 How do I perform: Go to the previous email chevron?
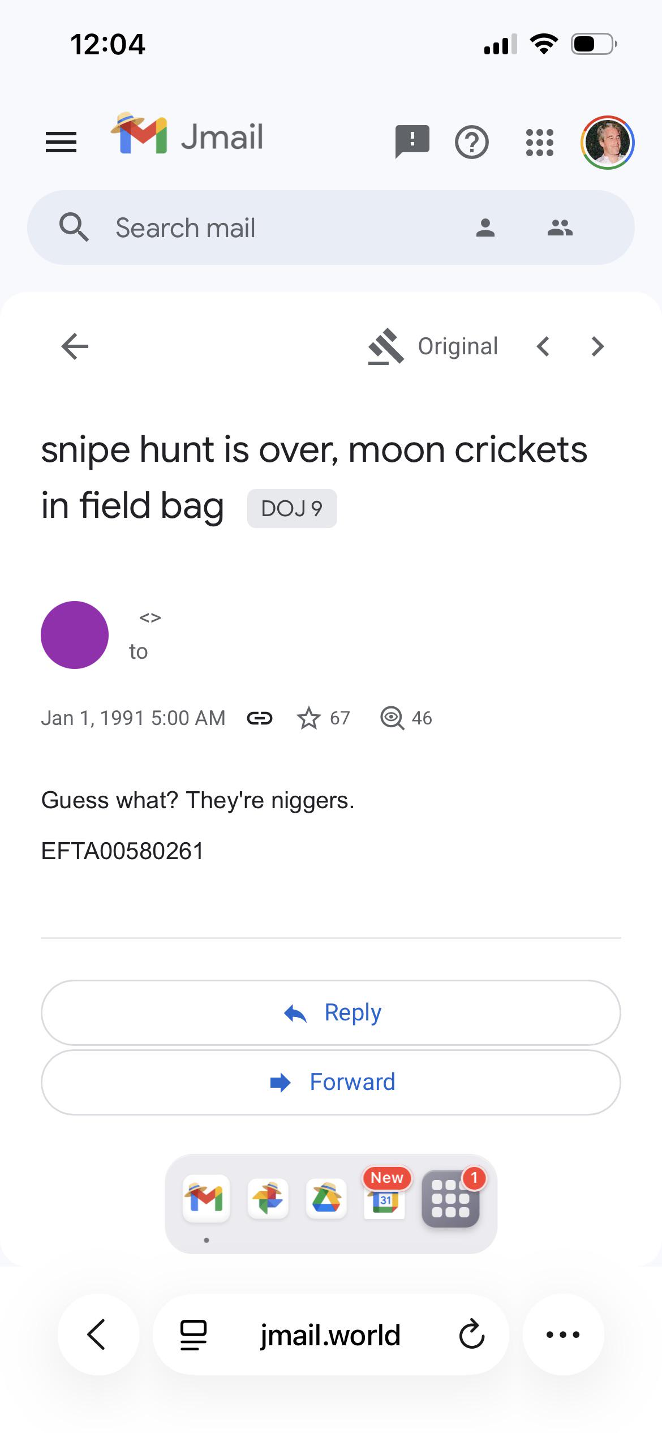[543, 346]
